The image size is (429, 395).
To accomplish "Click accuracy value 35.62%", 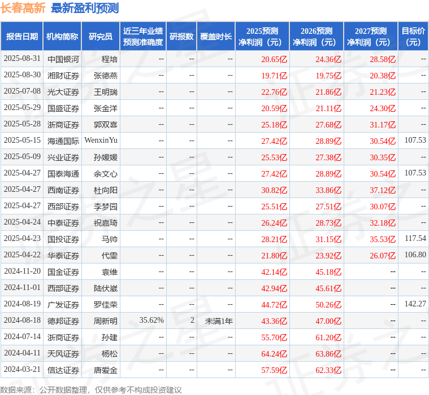I will (x=151, y=320).
